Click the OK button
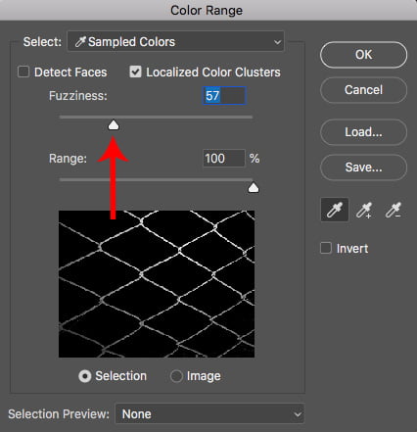Image resolution: width=417 pixels, height=432 pixels. click(x=363, y=55)
